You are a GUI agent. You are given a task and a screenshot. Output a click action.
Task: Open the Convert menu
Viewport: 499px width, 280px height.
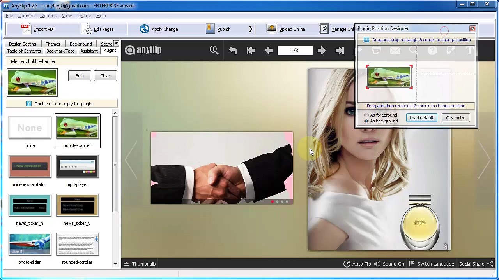coord(27,16)
